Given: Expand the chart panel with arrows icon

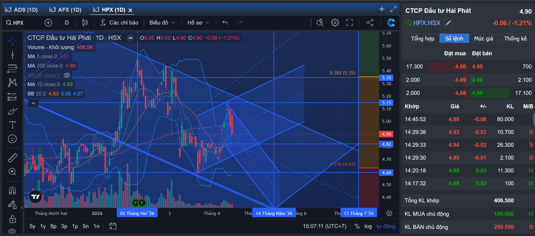Looking at the screenshot, I should (x=393, y=9).
